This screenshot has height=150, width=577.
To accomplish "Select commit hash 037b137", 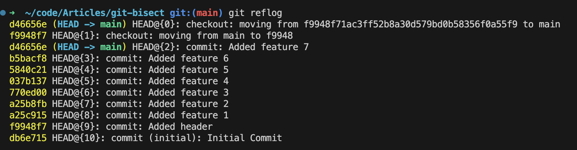I will coord(28,81).
